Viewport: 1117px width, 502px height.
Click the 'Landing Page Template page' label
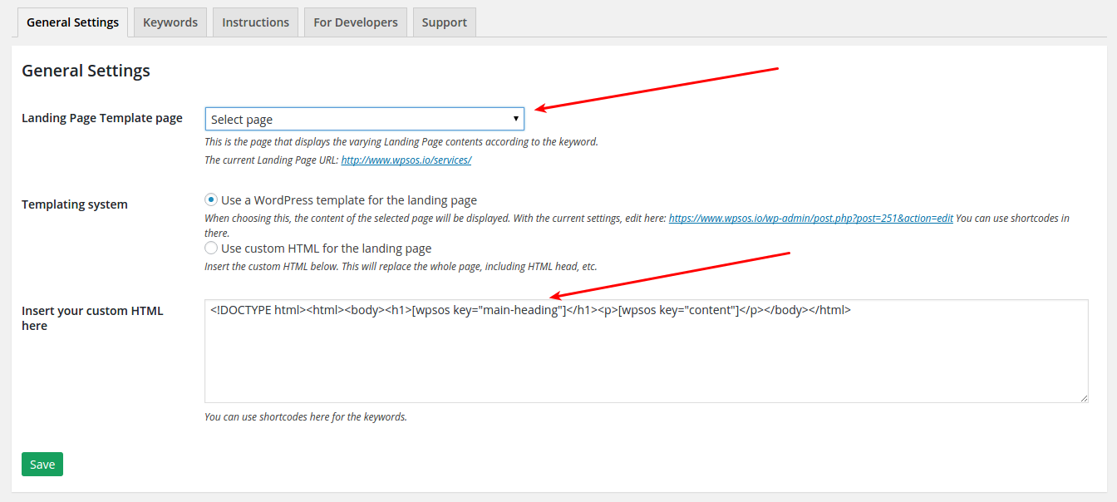(102, 118)
